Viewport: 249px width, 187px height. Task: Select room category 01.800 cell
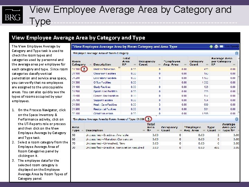point(76,105)
